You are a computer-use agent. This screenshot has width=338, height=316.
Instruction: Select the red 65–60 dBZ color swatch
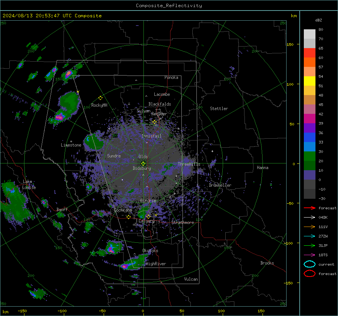tap(309, 53)
